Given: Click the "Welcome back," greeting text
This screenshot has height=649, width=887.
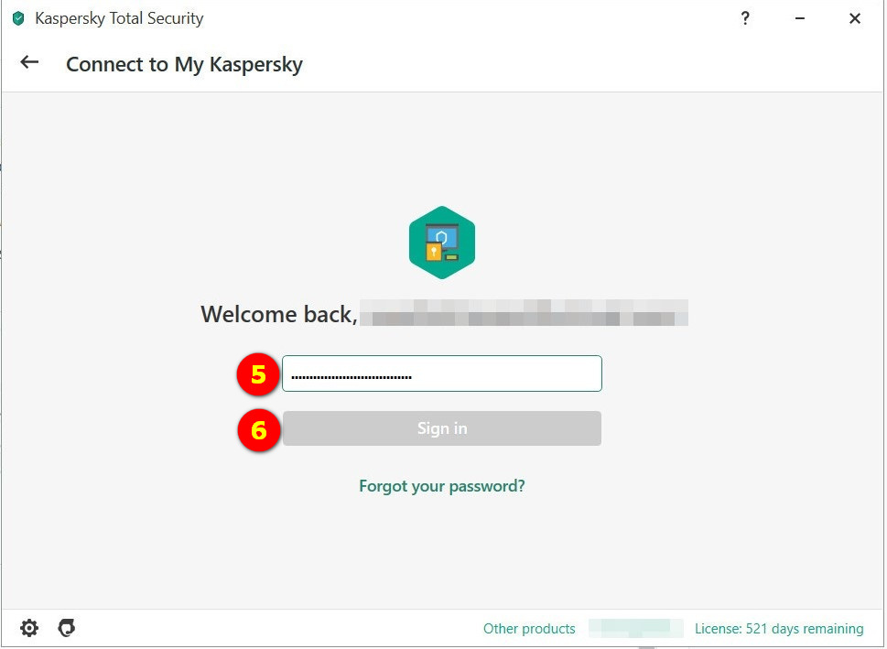Looking at the screenshot, I should point(278,314).
